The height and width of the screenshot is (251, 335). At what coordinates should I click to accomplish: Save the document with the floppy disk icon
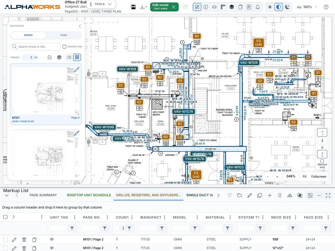click(133, 7)
